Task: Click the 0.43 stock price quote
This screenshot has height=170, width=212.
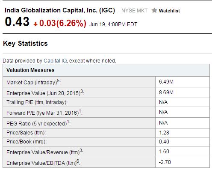Action: point(17,22)
